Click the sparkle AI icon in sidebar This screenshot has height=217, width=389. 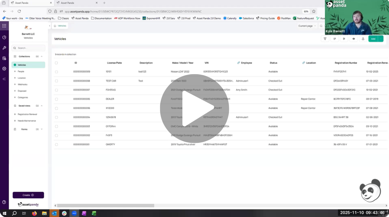[4, 79]
